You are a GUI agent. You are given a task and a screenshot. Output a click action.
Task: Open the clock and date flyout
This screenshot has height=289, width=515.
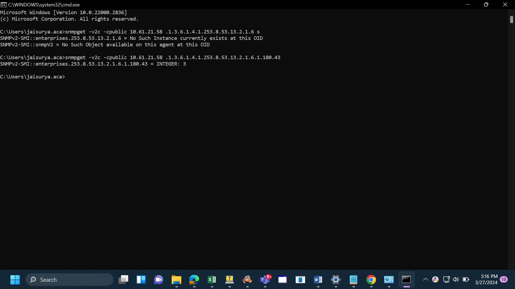(x=486, y=279)
